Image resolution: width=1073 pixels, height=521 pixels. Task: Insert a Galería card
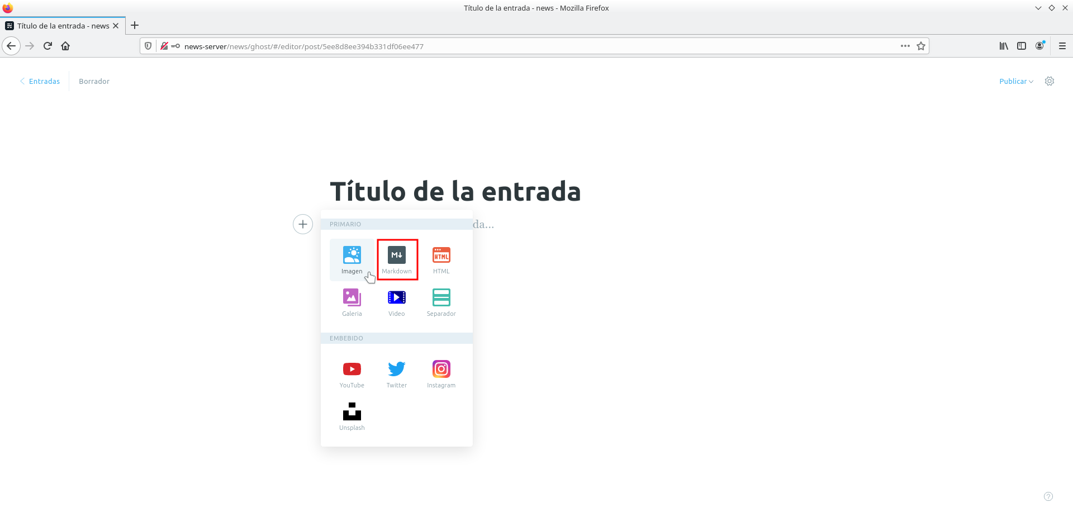click(x=352, y=302)
